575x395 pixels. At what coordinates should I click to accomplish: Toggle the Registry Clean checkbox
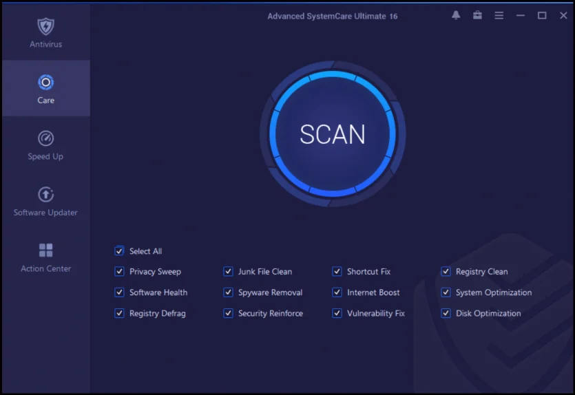coord(446,272)
